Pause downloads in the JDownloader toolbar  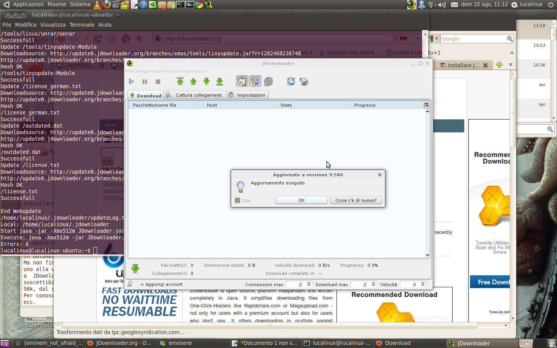point(145,82)
